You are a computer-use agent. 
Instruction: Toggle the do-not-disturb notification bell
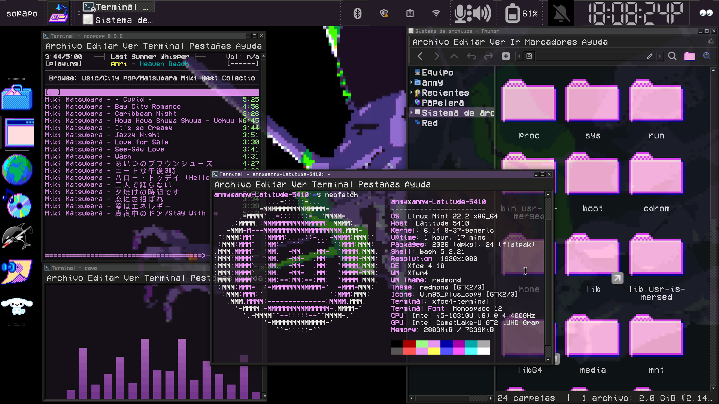pyautogui.click(x=562, y=13)
